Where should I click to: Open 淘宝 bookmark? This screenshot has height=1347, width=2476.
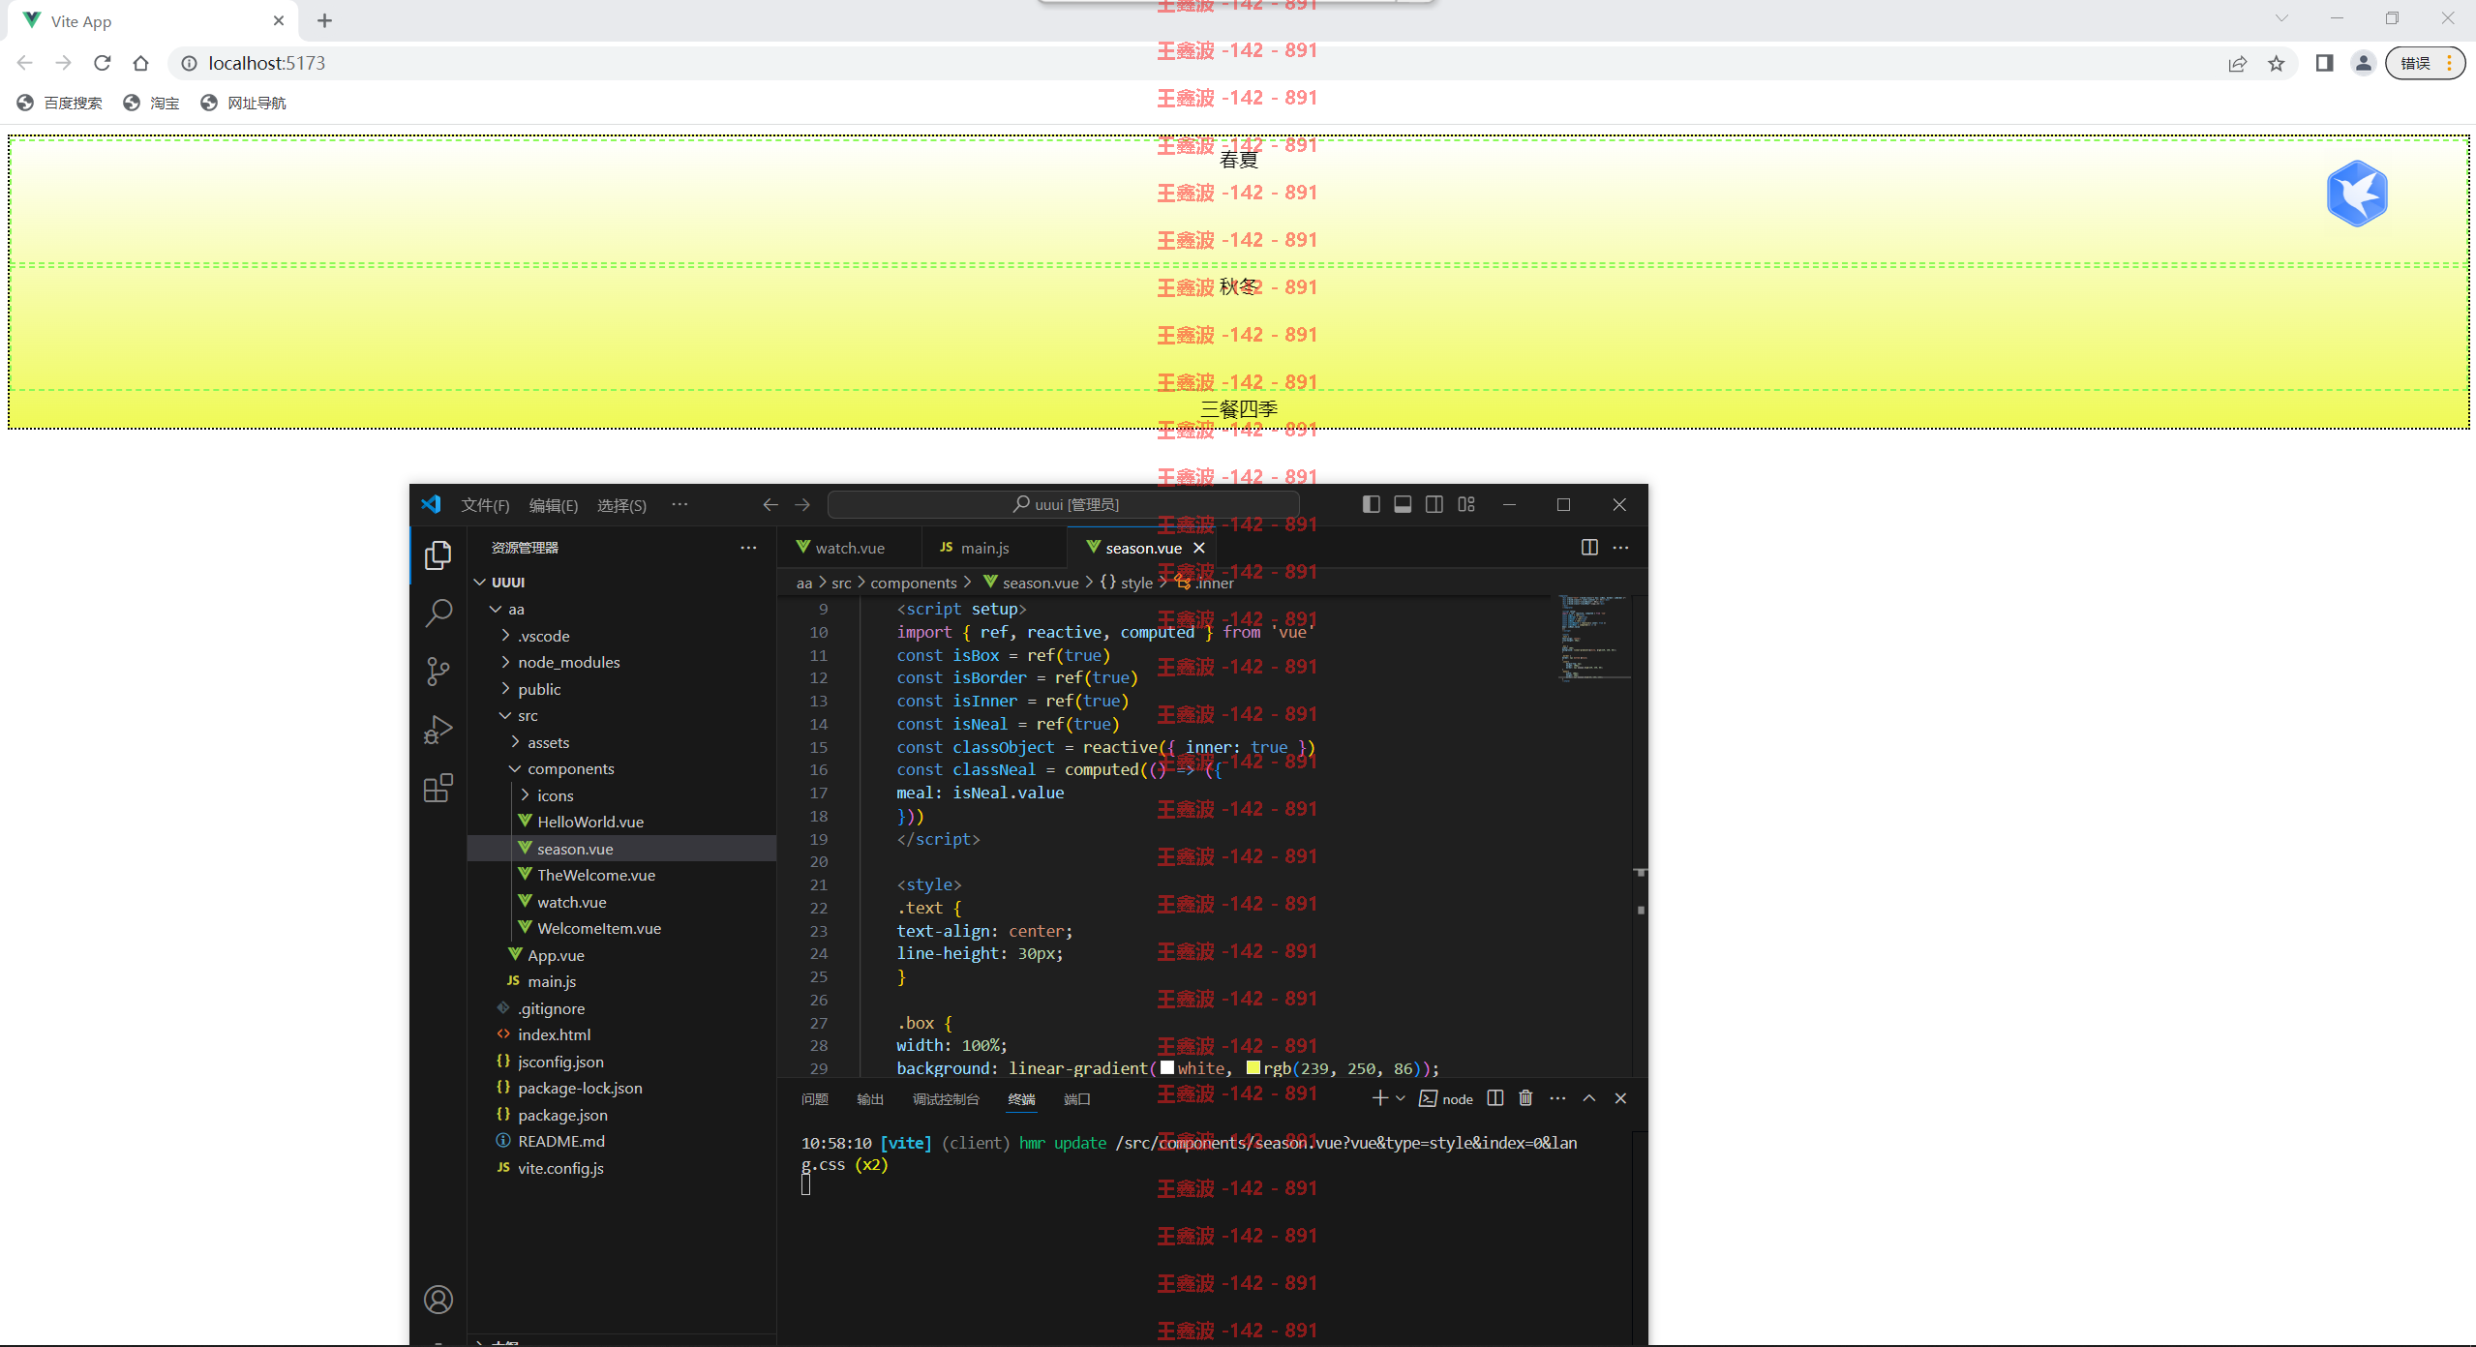(x=152, y=103)
